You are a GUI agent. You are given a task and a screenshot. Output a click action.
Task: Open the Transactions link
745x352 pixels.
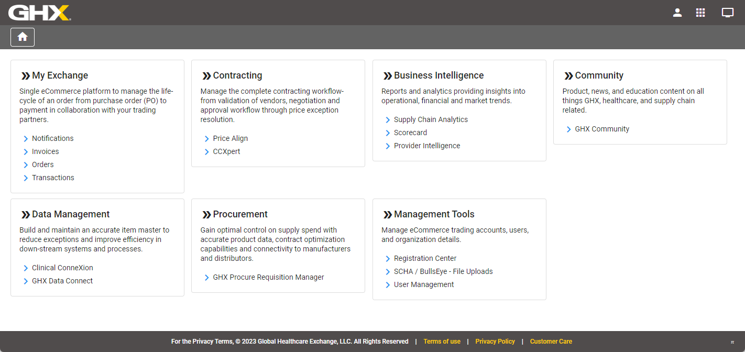[53, 178]
